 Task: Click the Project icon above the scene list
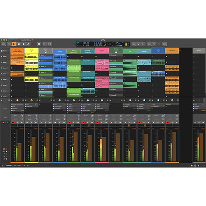[x=2, y=51]
